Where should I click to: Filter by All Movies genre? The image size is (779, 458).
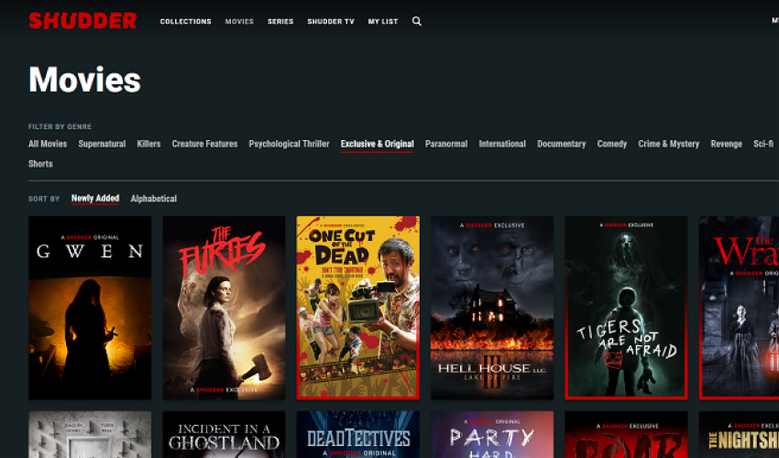click(48, 144)
